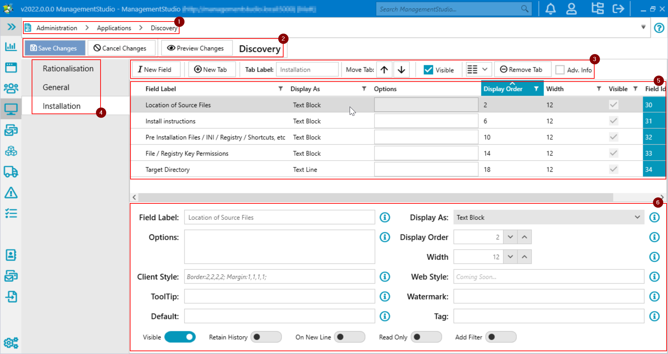Select the package cube icon in sidebar
Viewport: 668px width, 354px height.
click(x=11, y=151)
